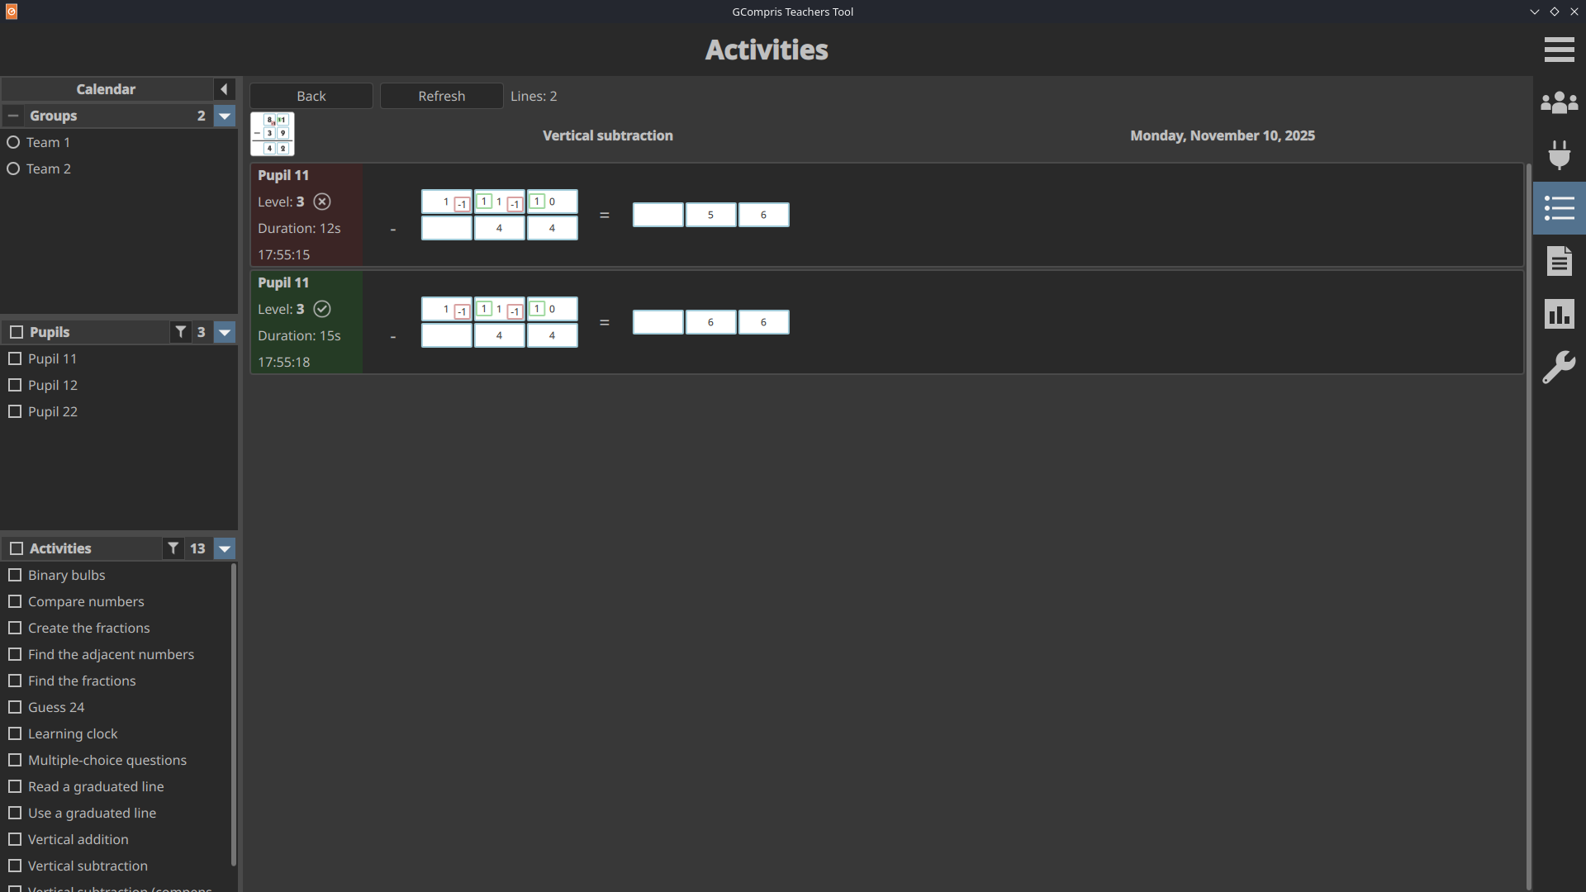Click the empty hundreds answer cell in second row

(x=658, y=322)
